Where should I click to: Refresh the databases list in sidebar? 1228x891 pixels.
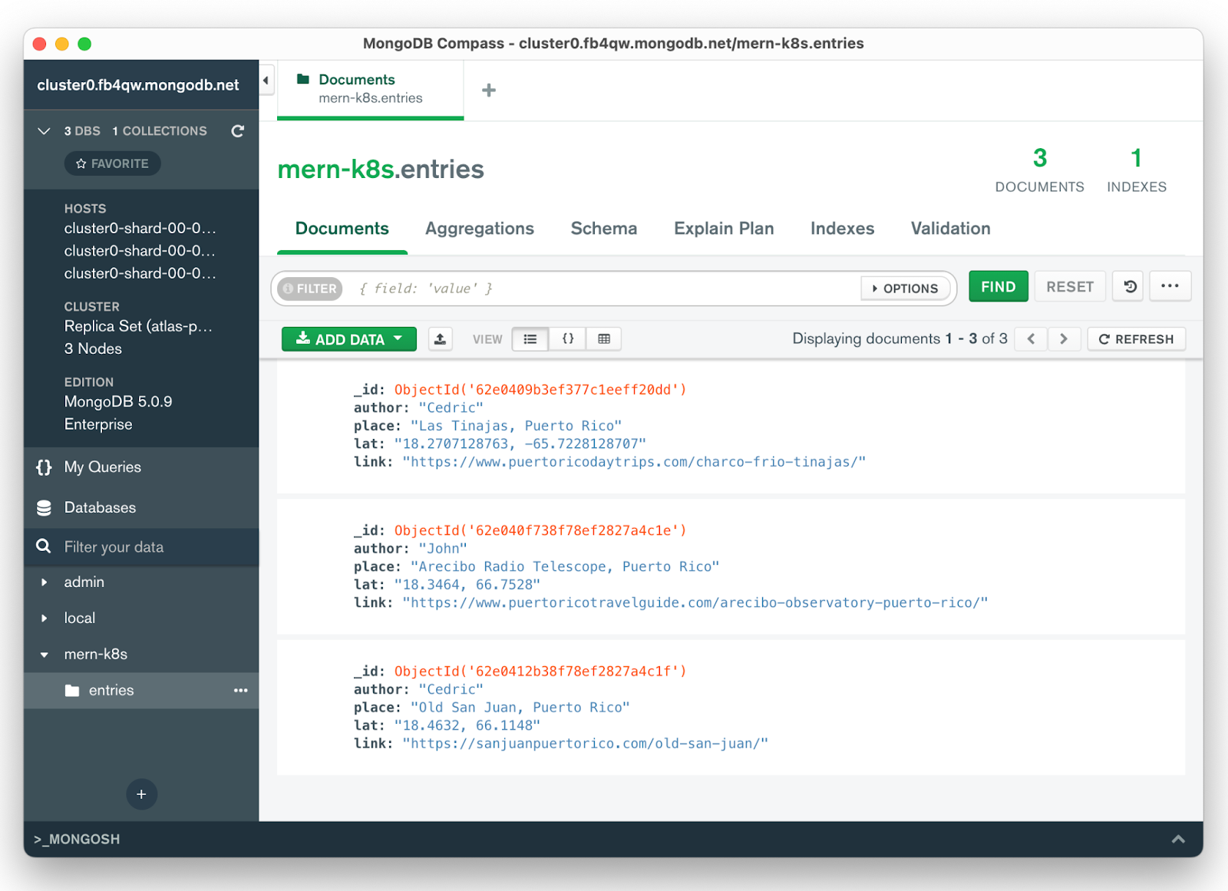click(238, 131)
